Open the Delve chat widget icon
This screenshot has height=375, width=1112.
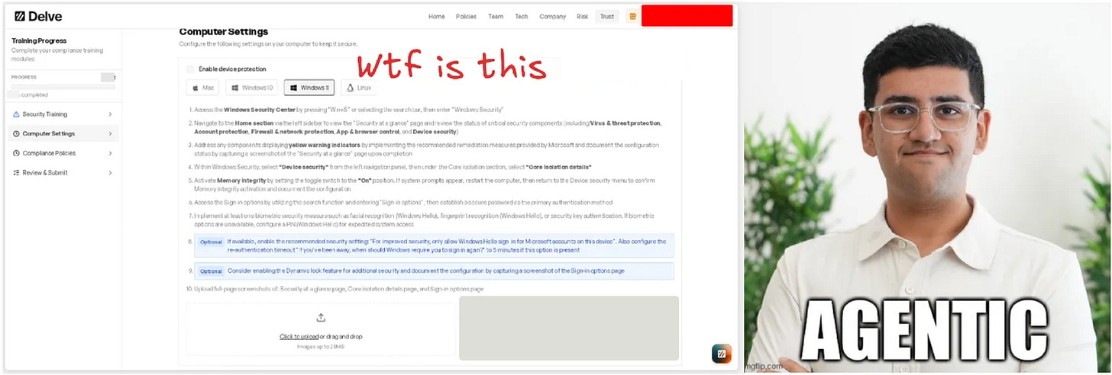pyautogui.click(x=721, y=354)
